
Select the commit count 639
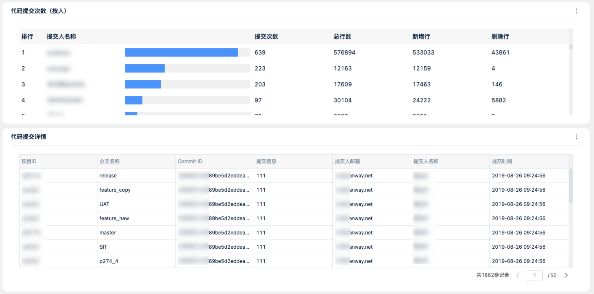(260, 52)
